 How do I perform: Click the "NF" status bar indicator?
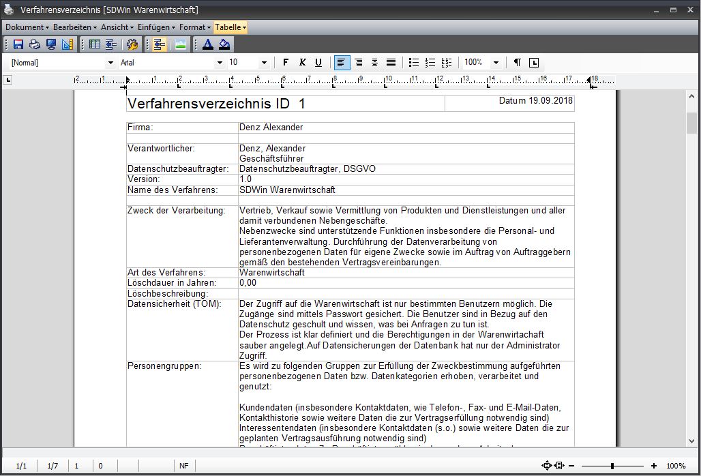(x=183, y=466)
